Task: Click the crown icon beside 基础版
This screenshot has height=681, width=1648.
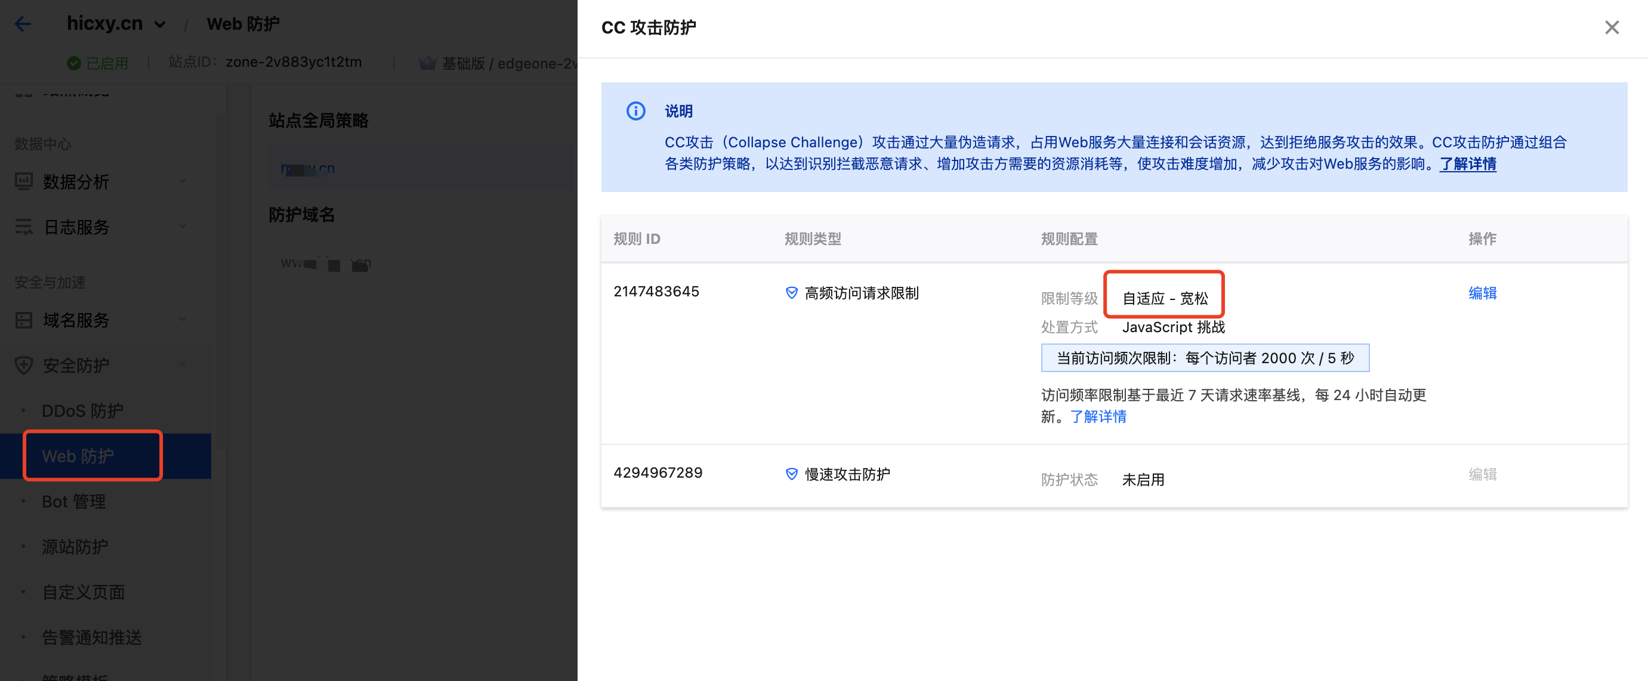Action: point(427,63)
